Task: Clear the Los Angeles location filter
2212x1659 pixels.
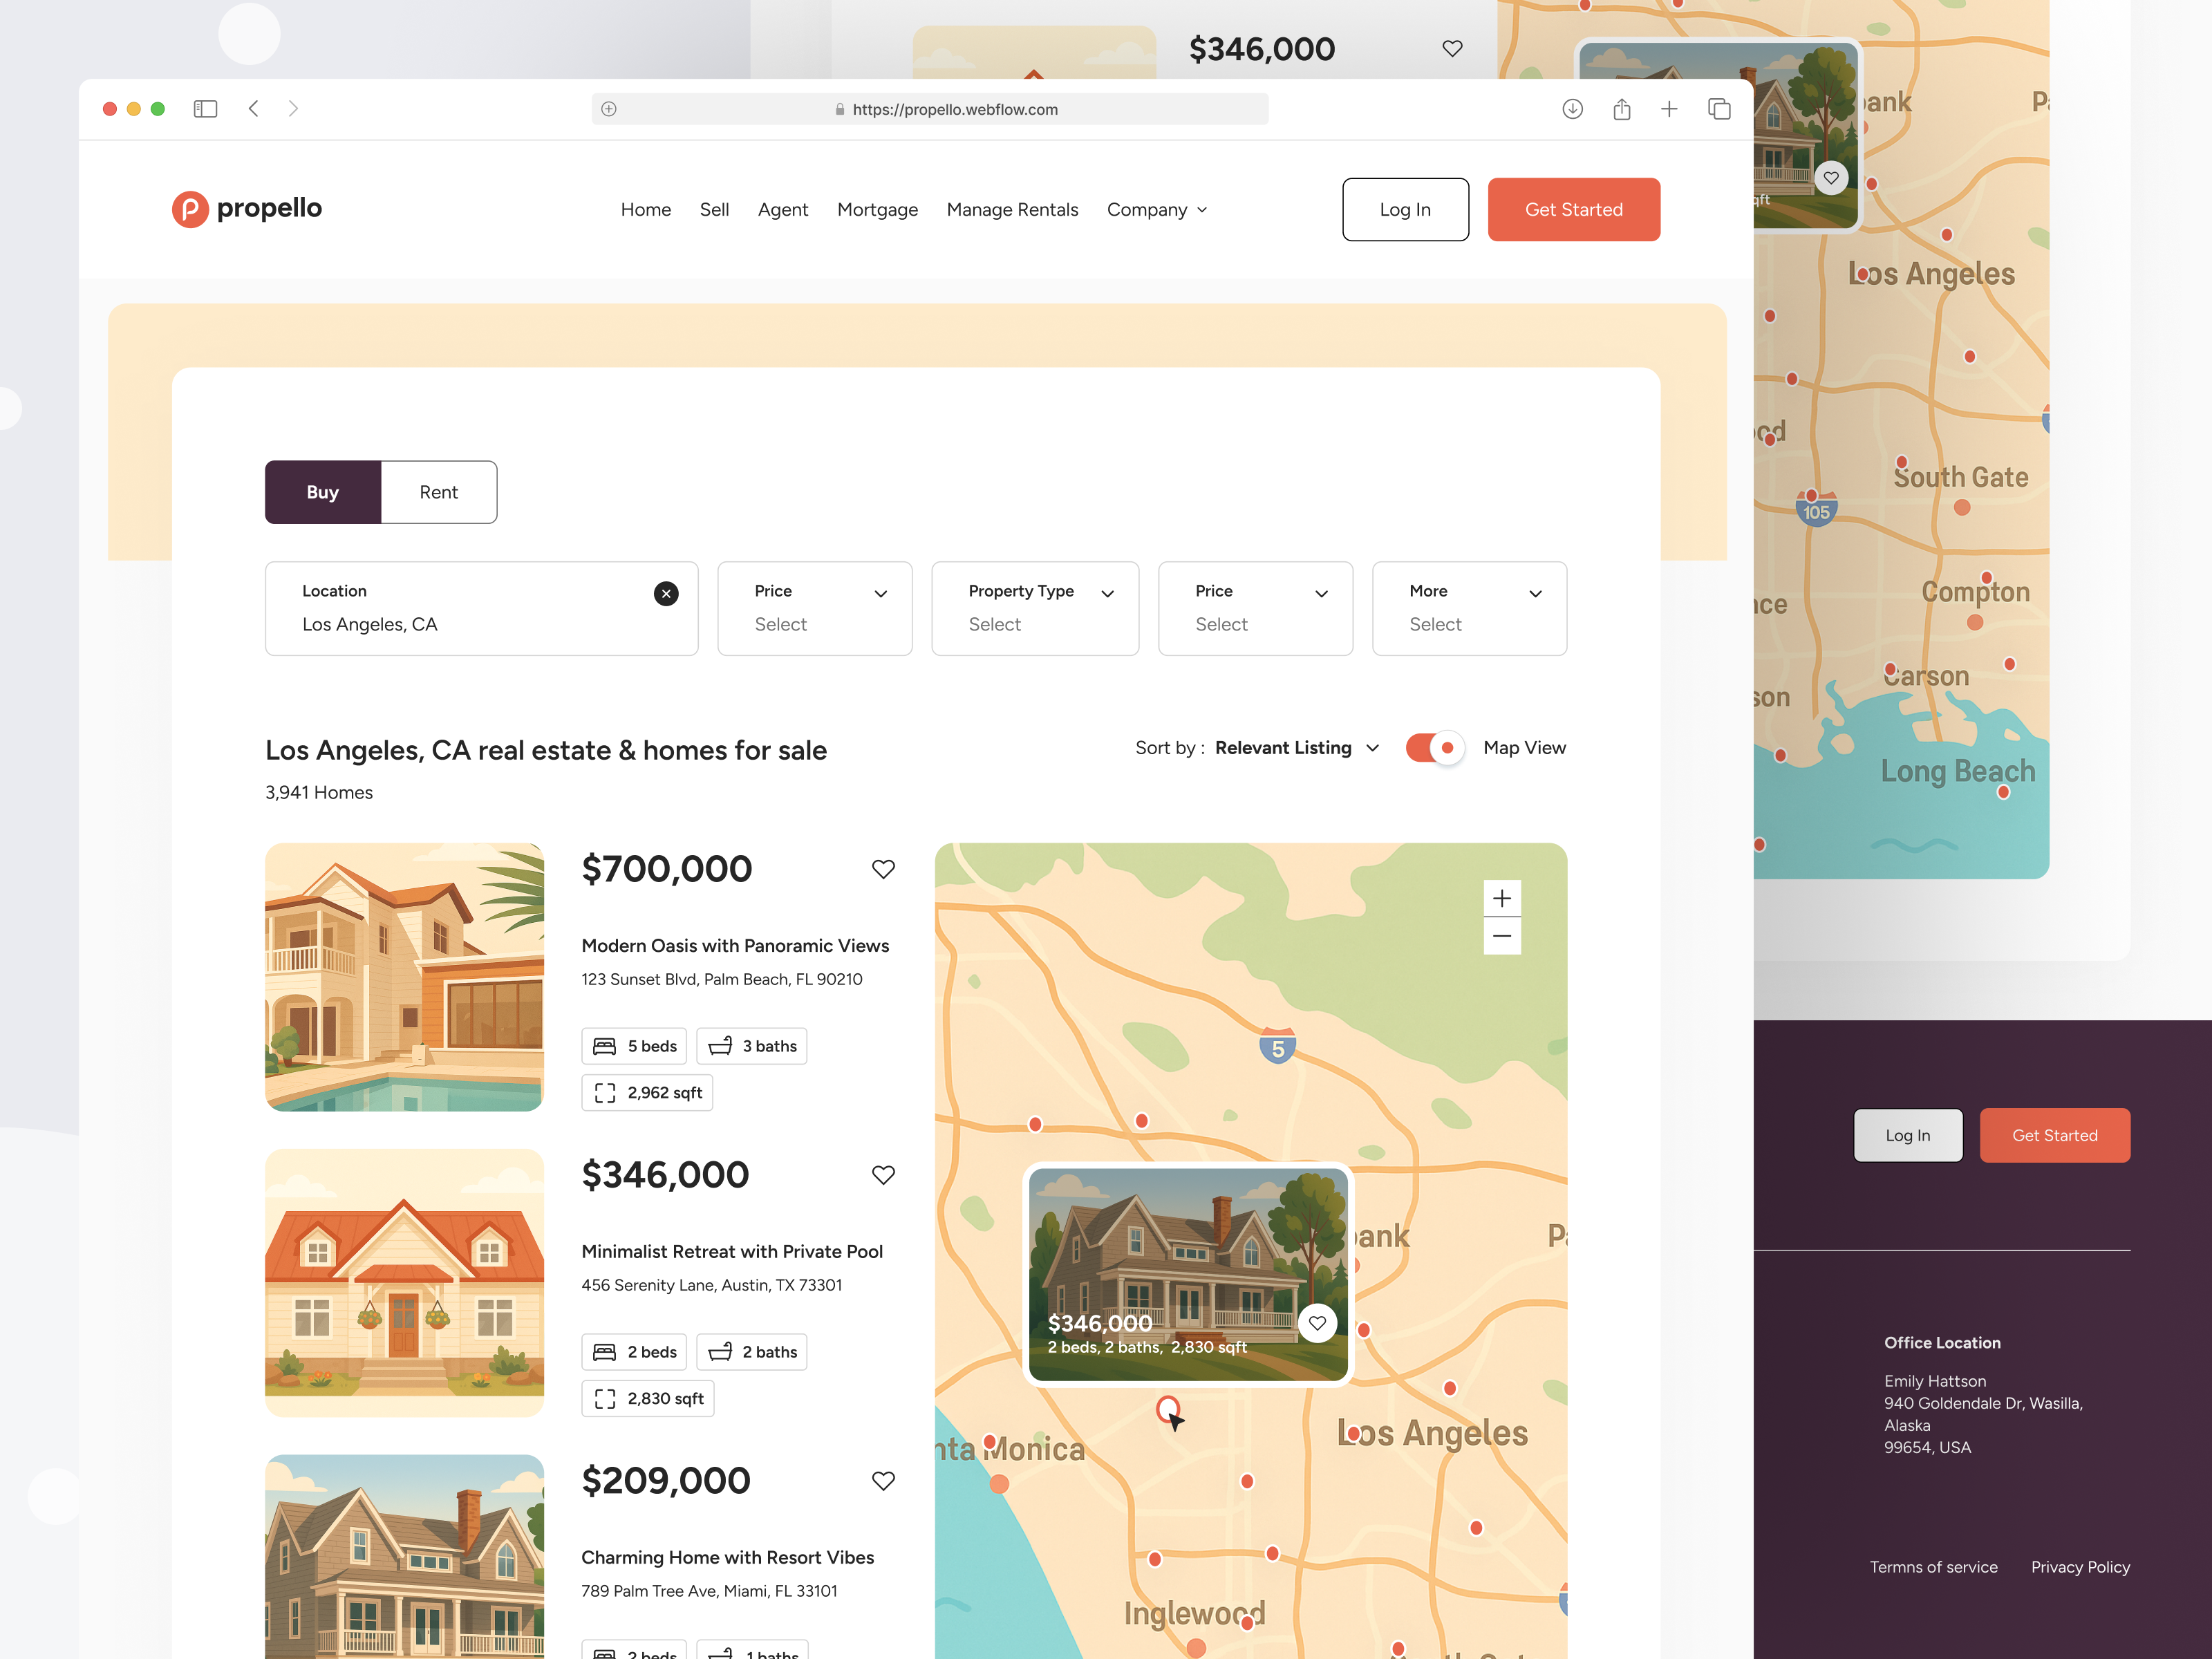Action: [665, 593]
